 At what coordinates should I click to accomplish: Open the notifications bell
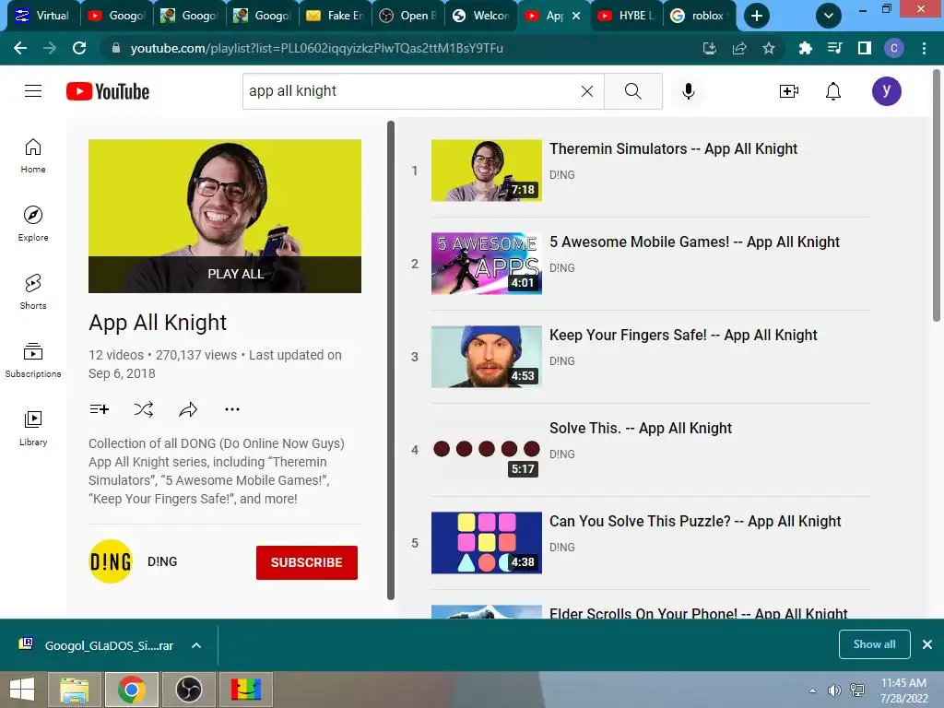833,91
